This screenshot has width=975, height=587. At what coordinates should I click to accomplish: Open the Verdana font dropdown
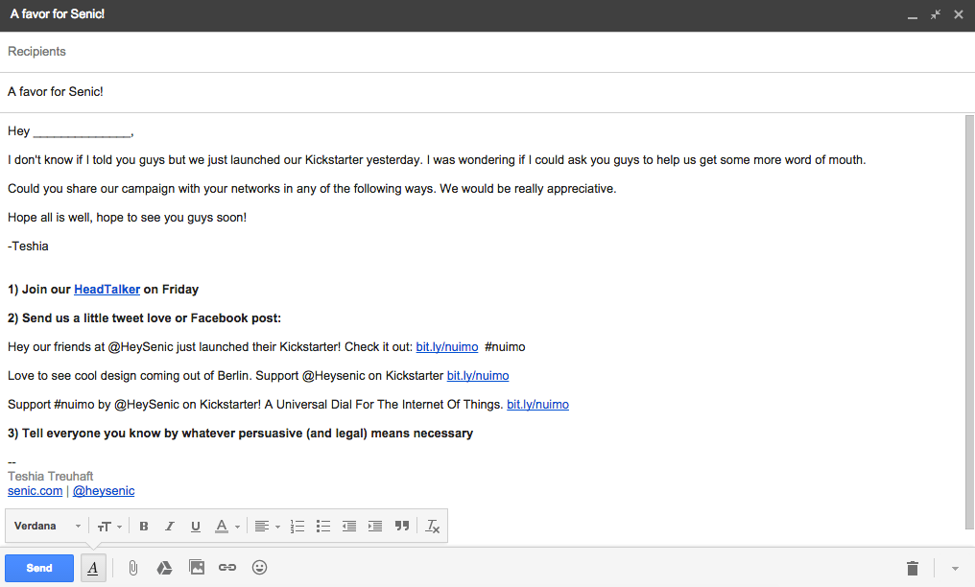[47, 527]
